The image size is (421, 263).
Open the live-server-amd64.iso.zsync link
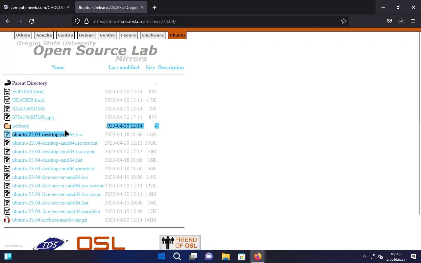pyautogui.click(x=57, y=194)
